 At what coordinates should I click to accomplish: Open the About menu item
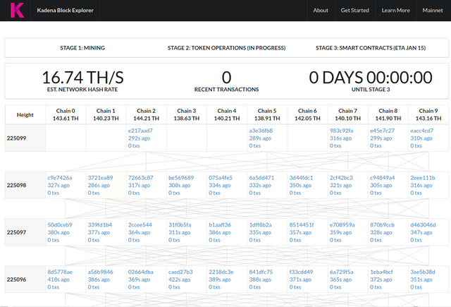(321, 11)
